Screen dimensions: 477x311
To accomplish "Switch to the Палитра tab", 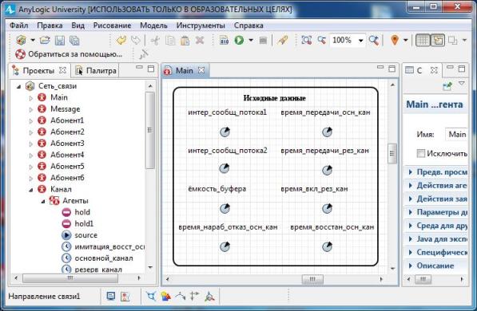I will [x=96, y=71].
